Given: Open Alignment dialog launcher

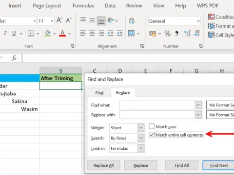Looking at the screenshot, I should [x=142, y=46].
